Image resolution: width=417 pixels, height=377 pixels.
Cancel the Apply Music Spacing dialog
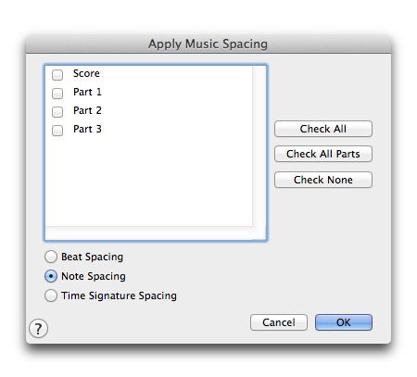click(x=279, y=322)
